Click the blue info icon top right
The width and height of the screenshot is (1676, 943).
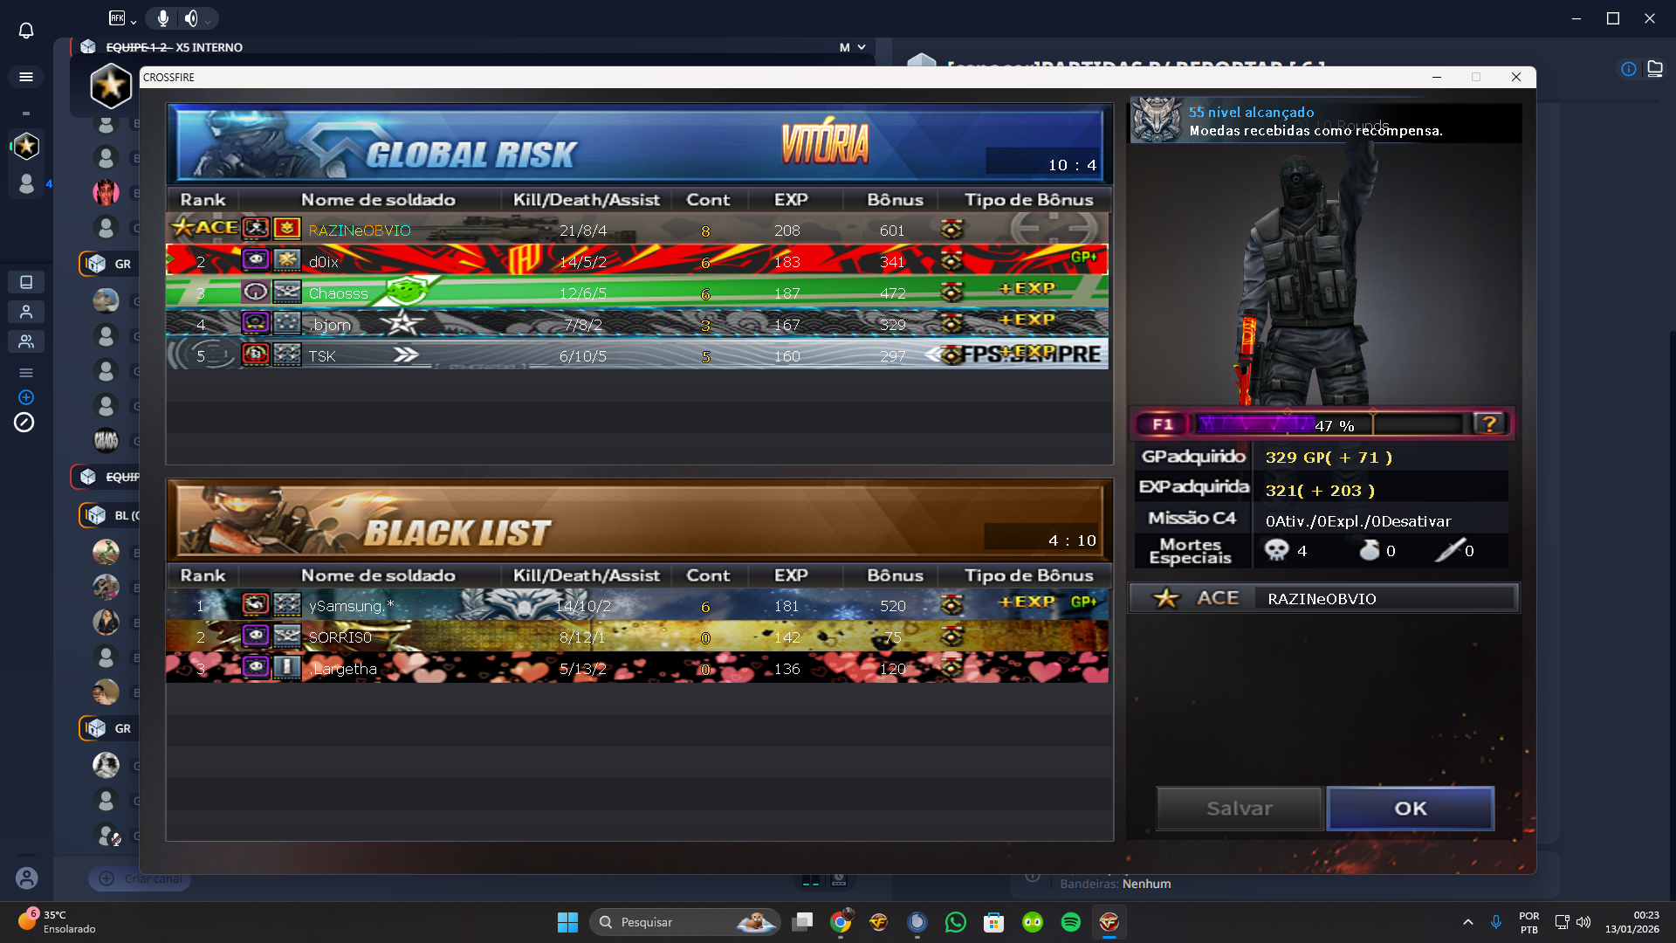[1629, 69]
